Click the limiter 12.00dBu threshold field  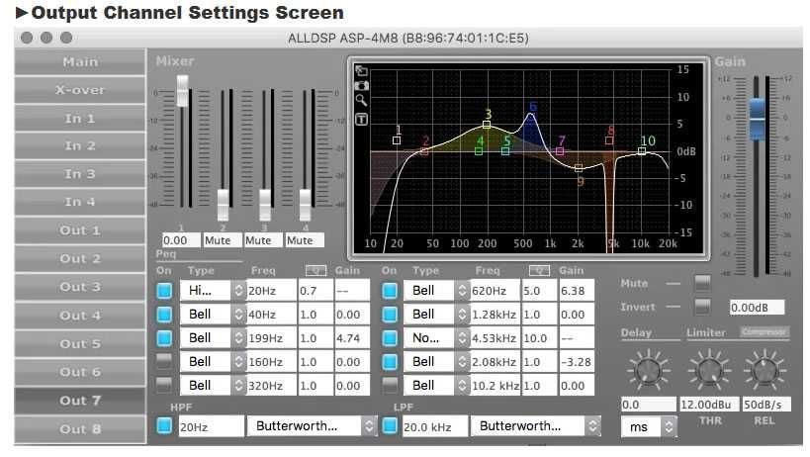click(708, 405)
